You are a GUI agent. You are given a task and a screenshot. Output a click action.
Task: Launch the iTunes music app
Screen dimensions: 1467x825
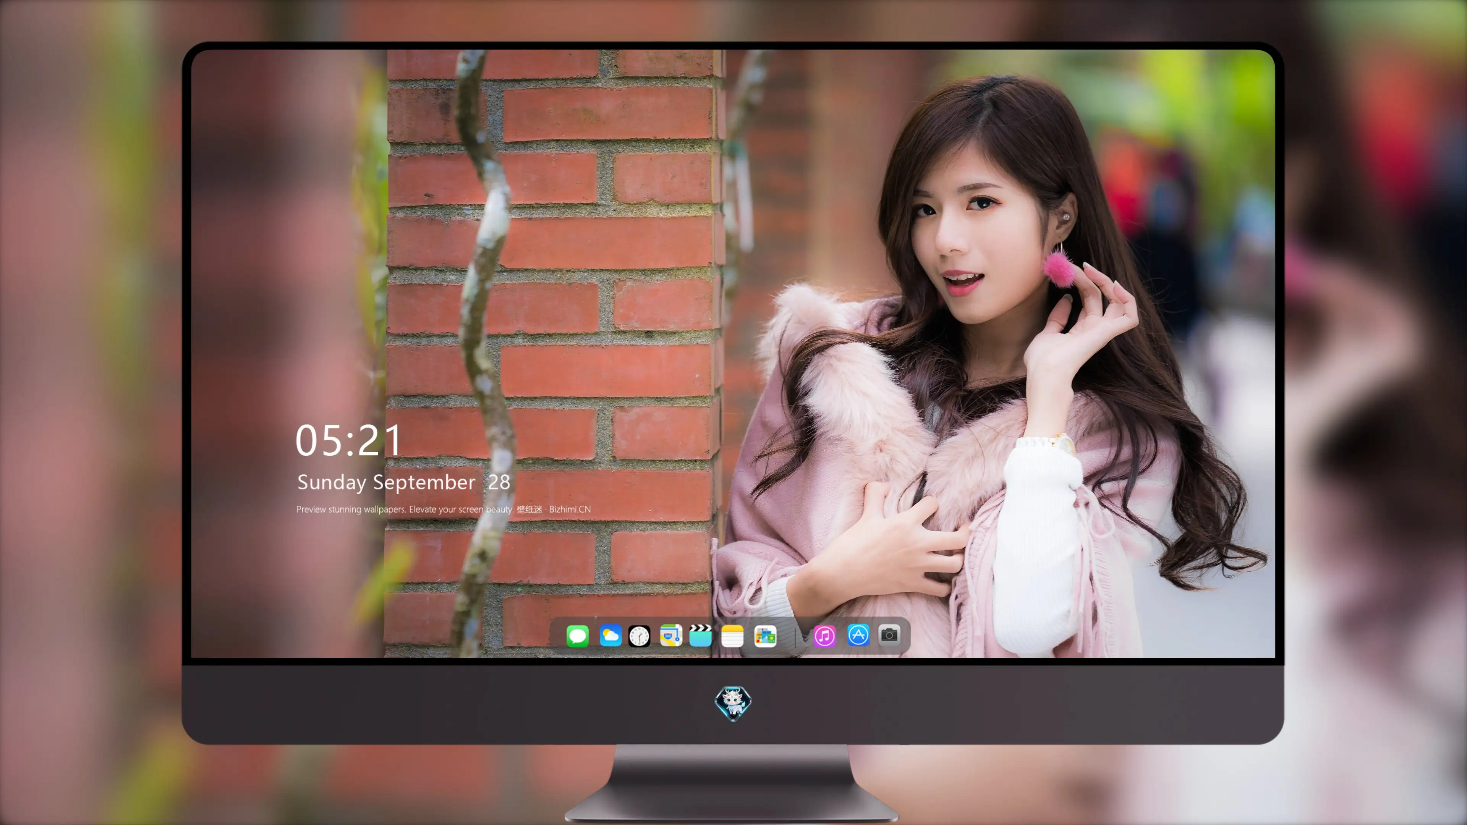point(825,636)
